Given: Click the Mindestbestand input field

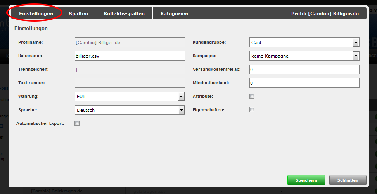Looking at the screenshot, I should pyautogui.click(x=304, y=83).
